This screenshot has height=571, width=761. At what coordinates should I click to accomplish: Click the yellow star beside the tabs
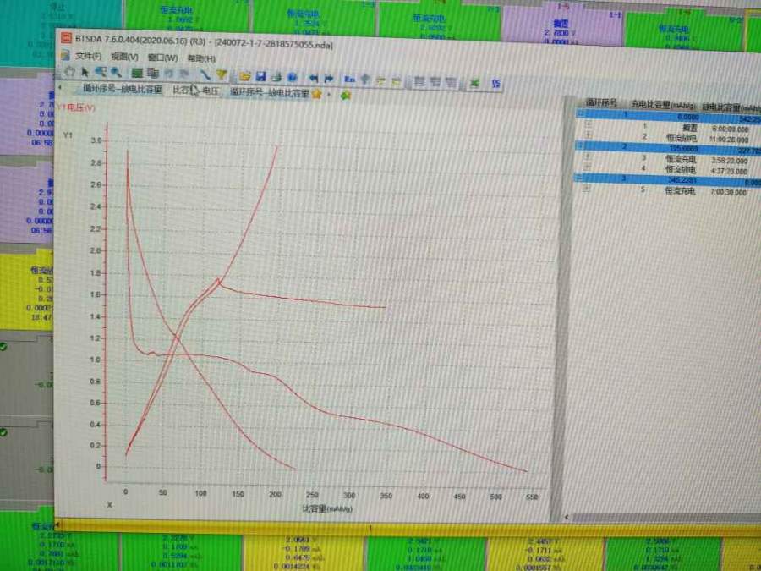pyautogui.click(x=316, y=94)
